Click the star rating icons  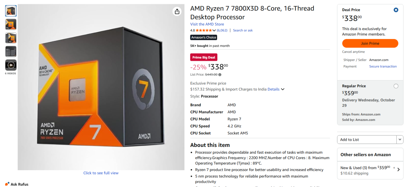204,30
